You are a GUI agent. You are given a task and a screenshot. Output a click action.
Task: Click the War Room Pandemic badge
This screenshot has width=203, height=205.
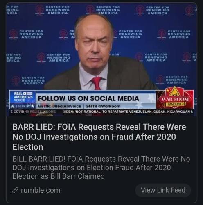[175, 99]
